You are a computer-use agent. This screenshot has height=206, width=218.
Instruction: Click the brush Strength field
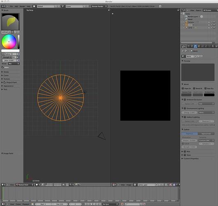(9, 57)
